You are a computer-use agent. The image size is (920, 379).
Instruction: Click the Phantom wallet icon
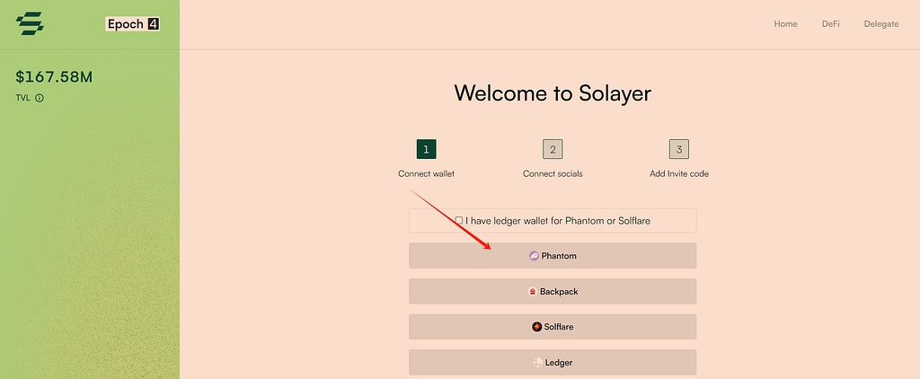(534, 256)
